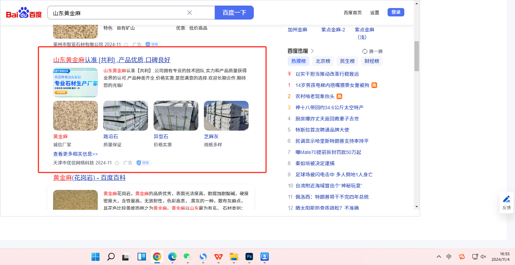Click the muted volume tray icon
515x265 pixels.
point(484,257)
